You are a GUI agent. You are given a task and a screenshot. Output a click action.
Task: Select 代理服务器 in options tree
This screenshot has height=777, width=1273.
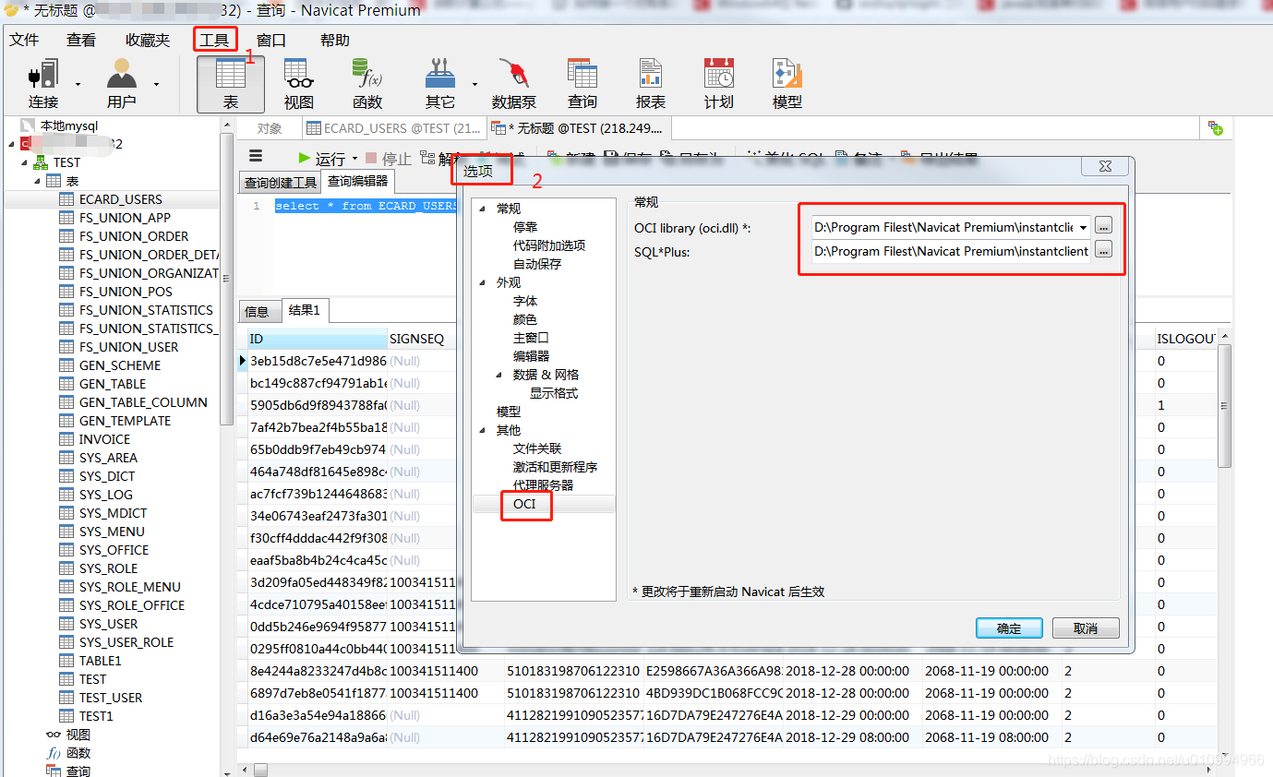544,485
